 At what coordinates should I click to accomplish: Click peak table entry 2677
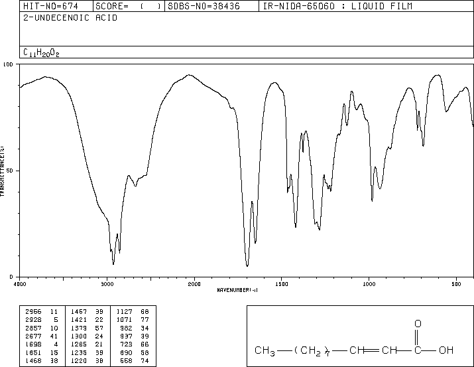coord(34,336)
